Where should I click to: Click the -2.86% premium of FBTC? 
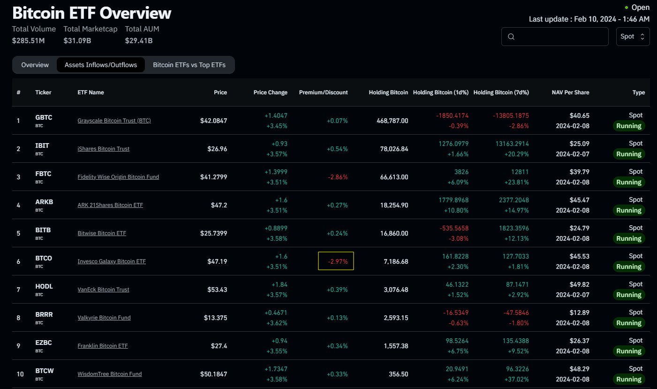[338, 177]
